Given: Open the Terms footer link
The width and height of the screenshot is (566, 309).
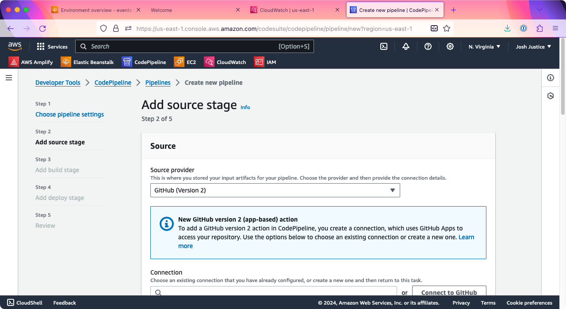Looking at the screenshot, I should click(x=488, y=303).
